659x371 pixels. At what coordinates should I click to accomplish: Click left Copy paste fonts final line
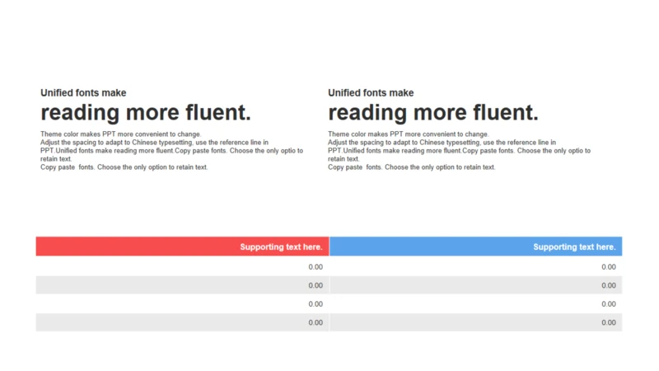[124, 167]
